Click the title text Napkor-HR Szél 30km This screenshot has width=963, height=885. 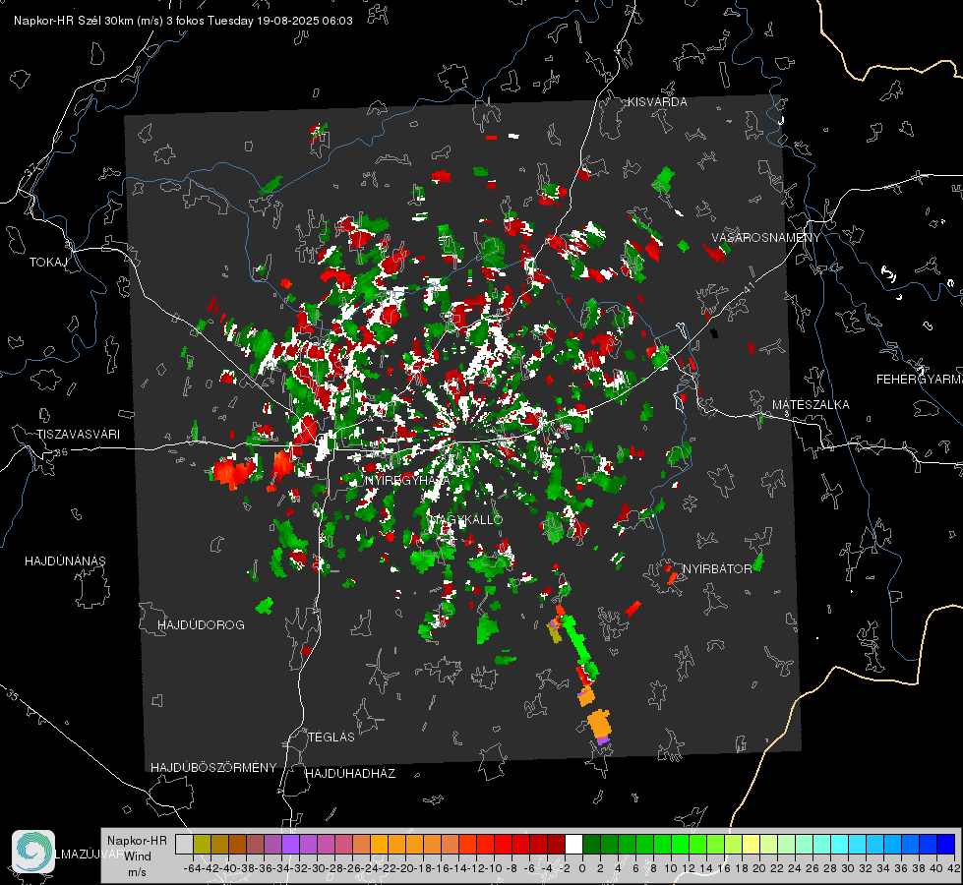coord(75,21)
